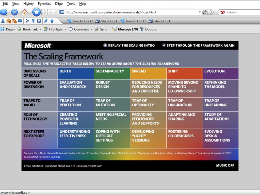Expand the Highlight dropdown arrow

click(66, 29)
